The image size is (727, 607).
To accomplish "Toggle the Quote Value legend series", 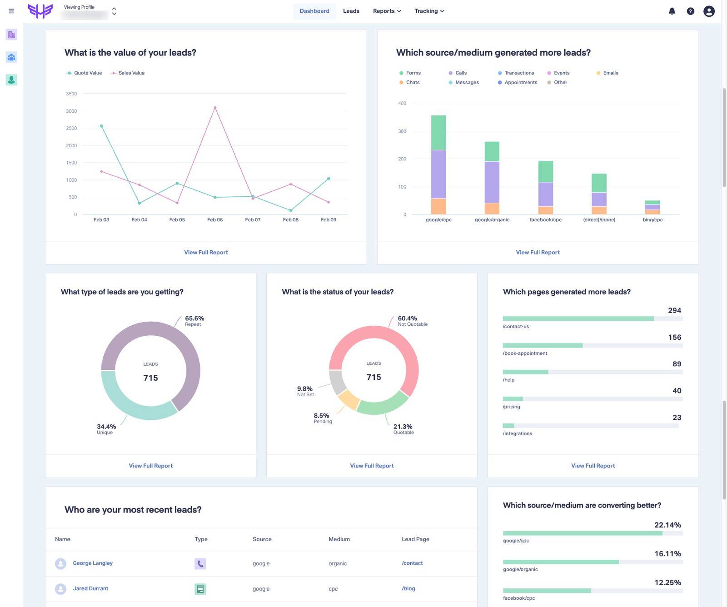I will [84, 73].
